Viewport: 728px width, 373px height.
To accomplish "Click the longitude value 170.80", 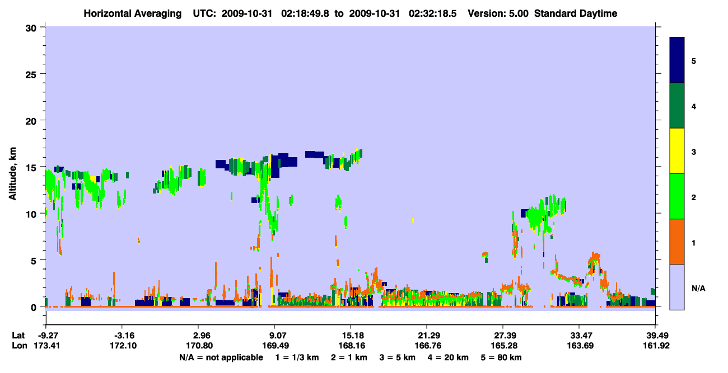I will pos(199,346).
